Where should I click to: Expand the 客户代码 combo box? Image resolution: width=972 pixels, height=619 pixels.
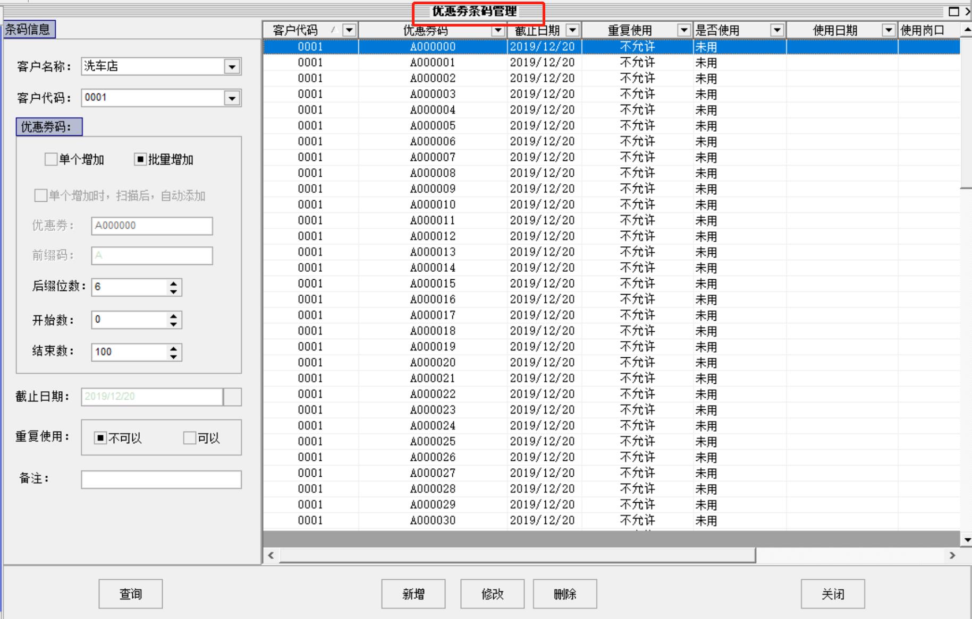232,98
